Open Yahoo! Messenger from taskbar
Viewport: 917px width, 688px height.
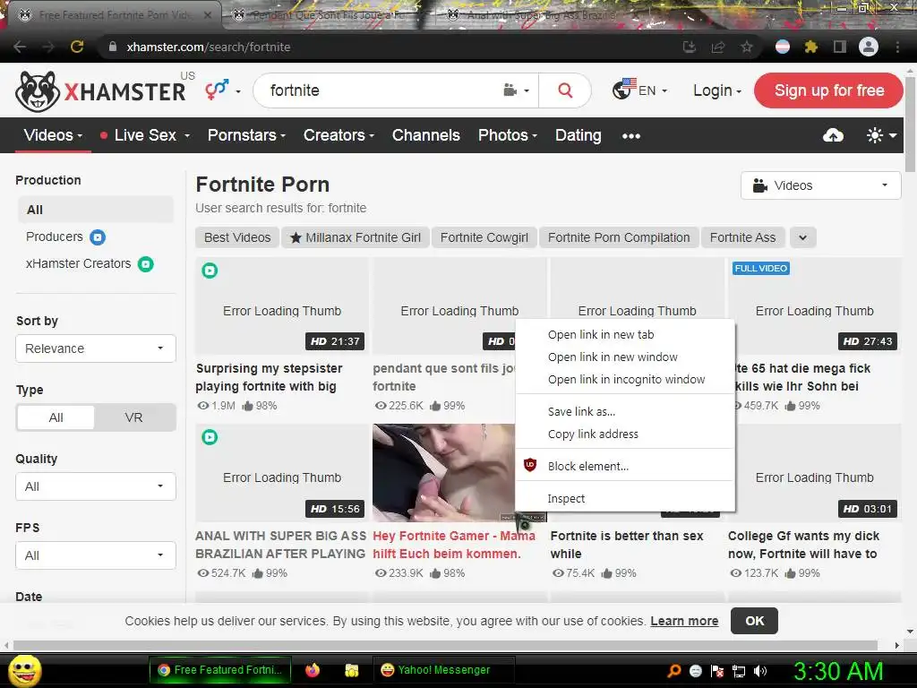[443, 670]
